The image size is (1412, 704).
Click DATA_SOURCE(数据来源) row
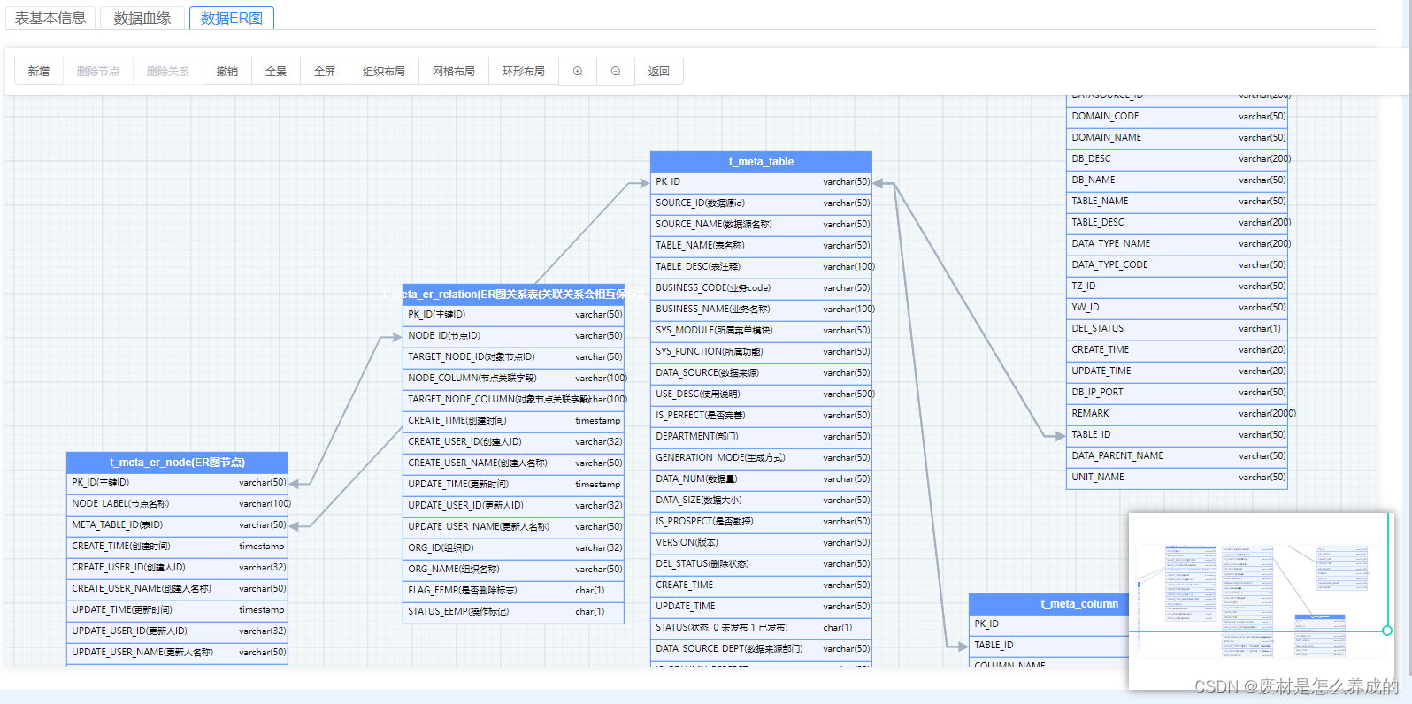tap(761, 373)
